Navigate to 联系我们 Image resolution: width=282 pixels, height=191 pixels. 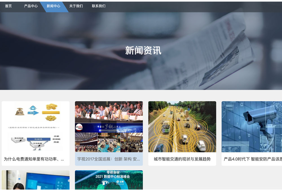point(99,6)
